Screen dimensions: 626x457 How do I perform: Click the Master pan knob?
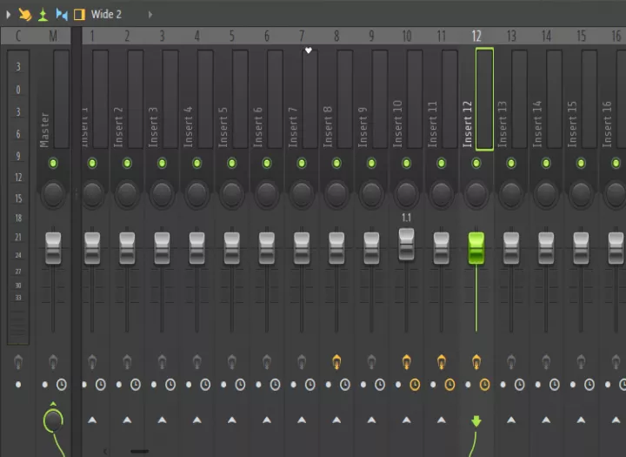tap(53, 194)
